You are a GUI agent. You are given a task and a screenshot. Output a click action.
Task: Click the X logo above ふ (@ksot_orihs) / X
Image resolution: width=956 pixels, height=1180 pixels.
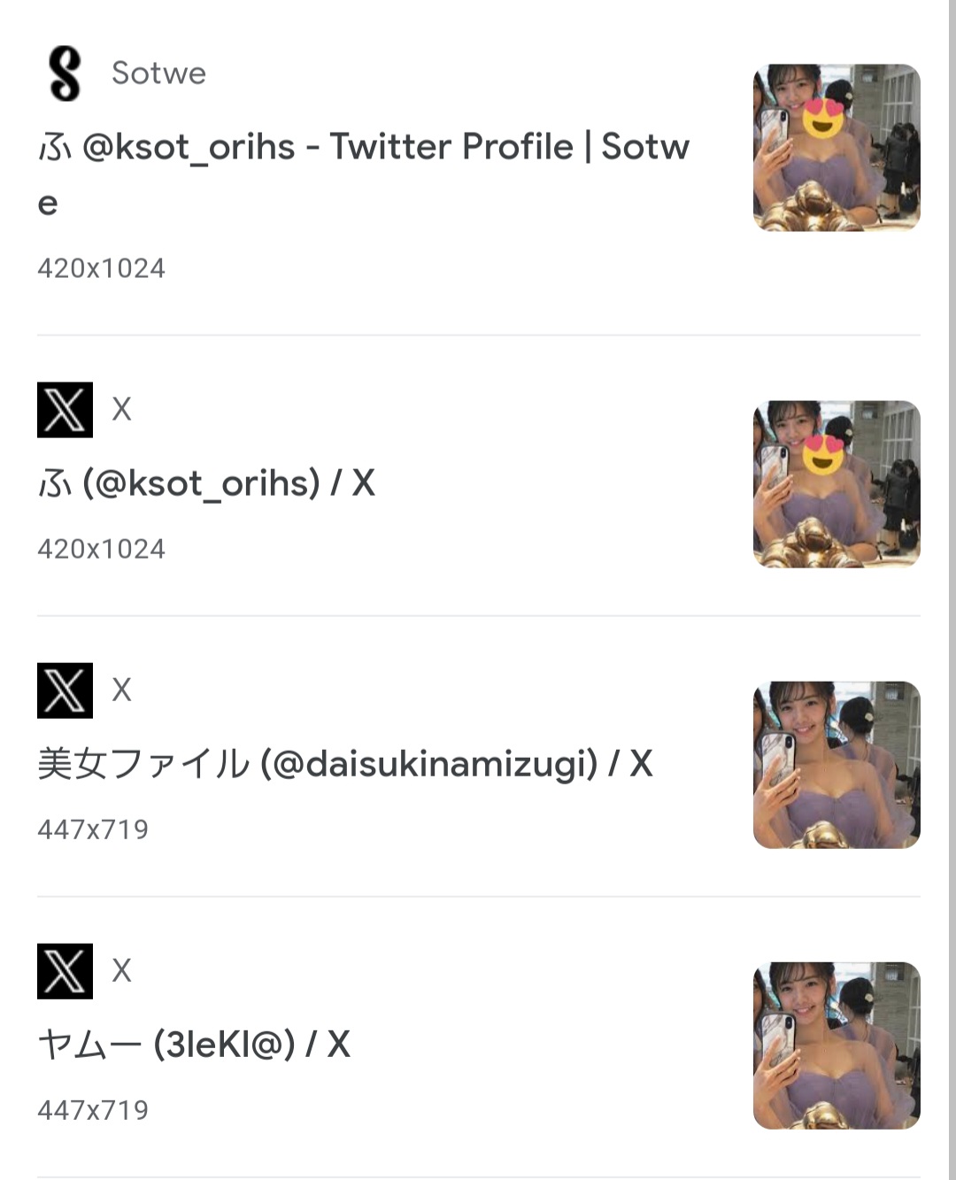coord(65,410)
